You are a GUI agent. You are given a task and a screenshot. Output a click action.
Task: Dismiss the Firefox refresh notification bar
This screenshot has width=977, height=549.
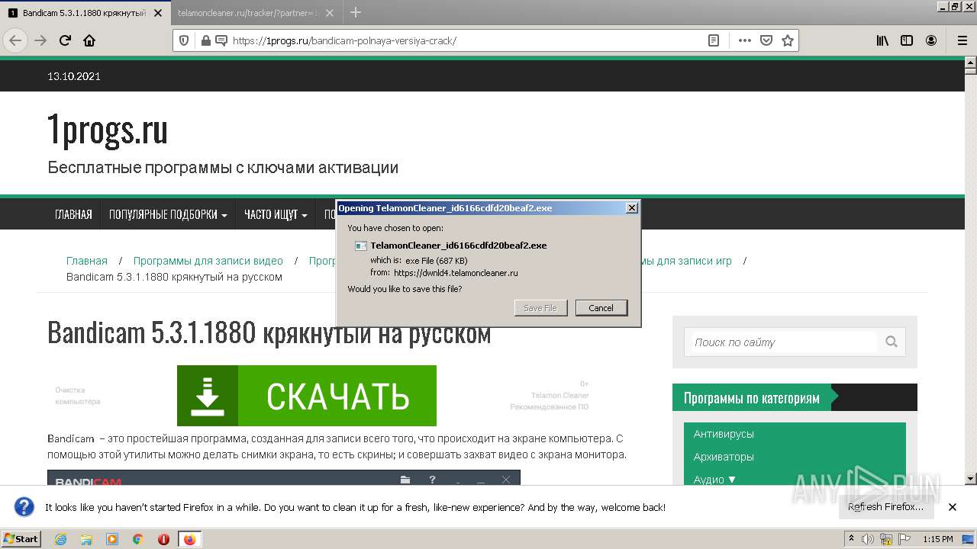pyautogui.click(x=953, y=507)
